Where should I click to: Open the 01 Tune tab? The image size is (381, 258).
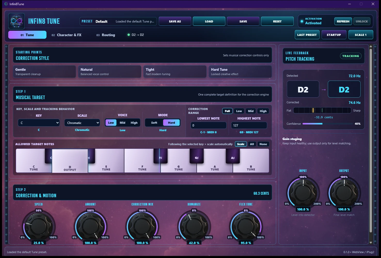[27, 35]
